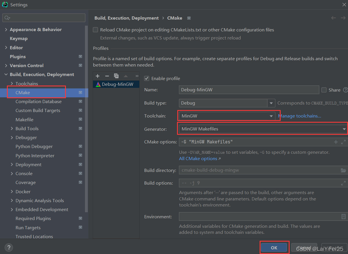Select Plugins in settings tree
348x254 pixels.
[x=18, y=56]
